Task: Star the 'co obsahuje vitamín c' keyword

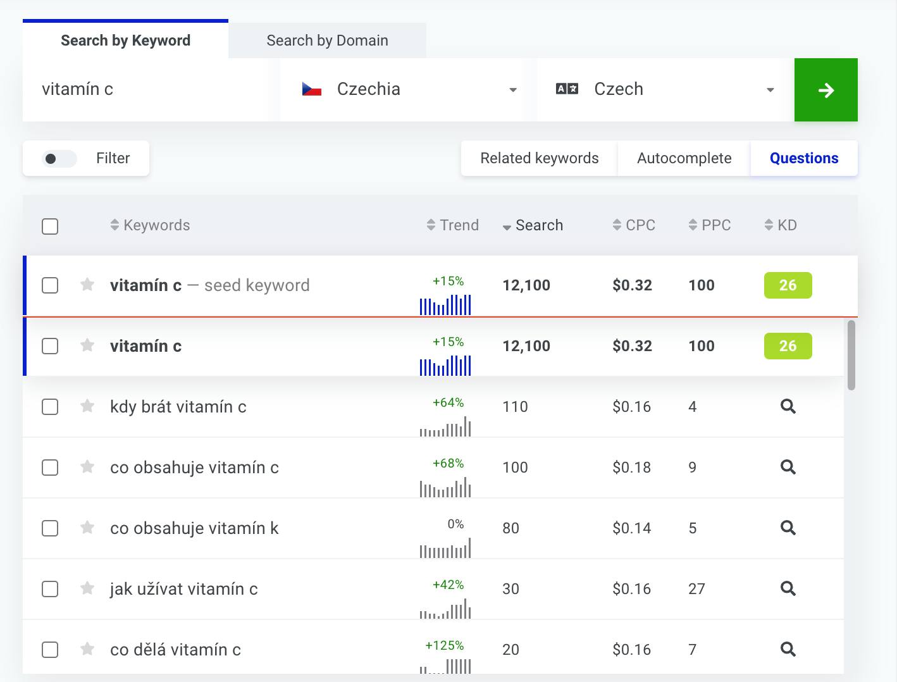Action: 87,467
